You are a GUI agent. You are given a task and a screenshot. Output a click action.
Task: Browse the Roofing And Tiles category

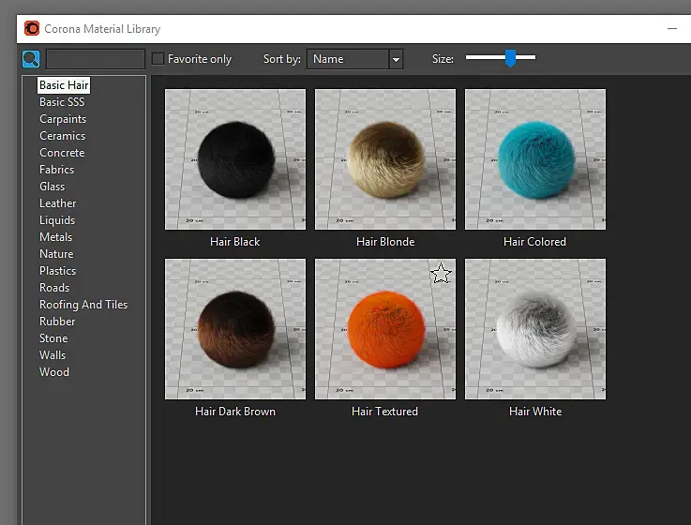(x=83, y=305)
